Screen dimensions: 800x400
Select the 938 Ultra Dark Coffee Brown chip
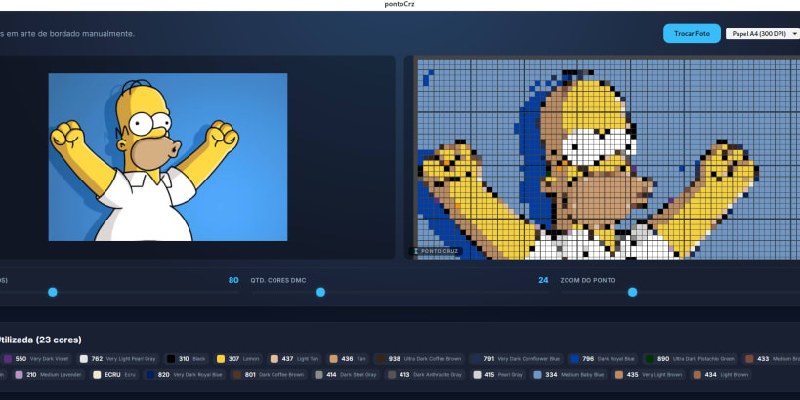pos(419,359)
